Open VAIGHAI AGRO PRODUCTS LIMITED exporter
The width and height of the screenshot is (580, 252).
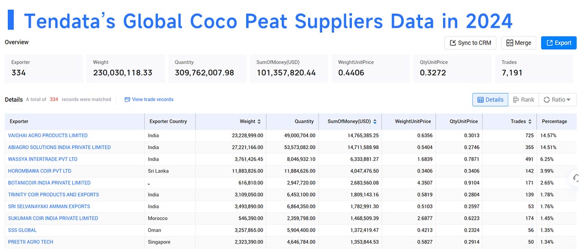48,135
